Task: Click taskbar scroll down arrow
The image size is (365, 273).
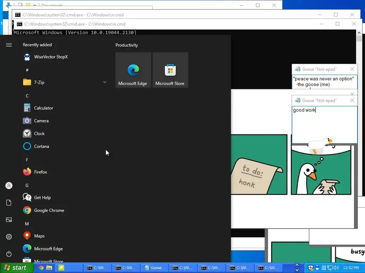Action: (297, 270)
